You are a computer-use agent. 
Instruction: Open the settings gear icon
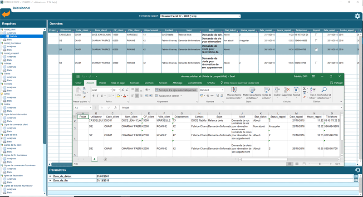[x=357, y=16]
